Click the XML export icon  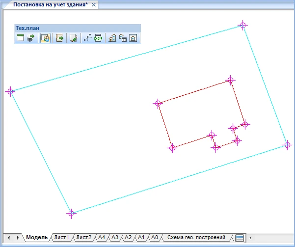point(98,38)
